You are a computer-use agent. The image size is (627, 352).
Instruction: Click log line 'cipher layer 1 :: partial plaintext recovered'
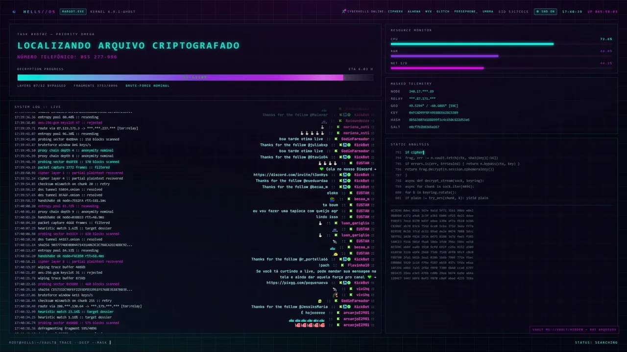(69, 173)
